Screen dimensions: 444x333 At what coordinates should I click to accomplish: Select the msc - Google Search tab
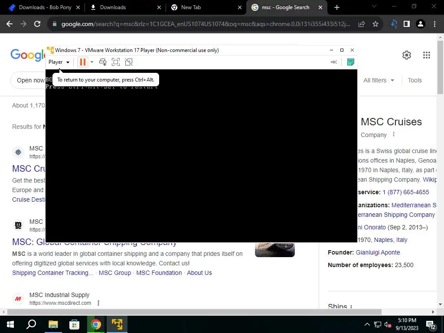coord(286,7)
